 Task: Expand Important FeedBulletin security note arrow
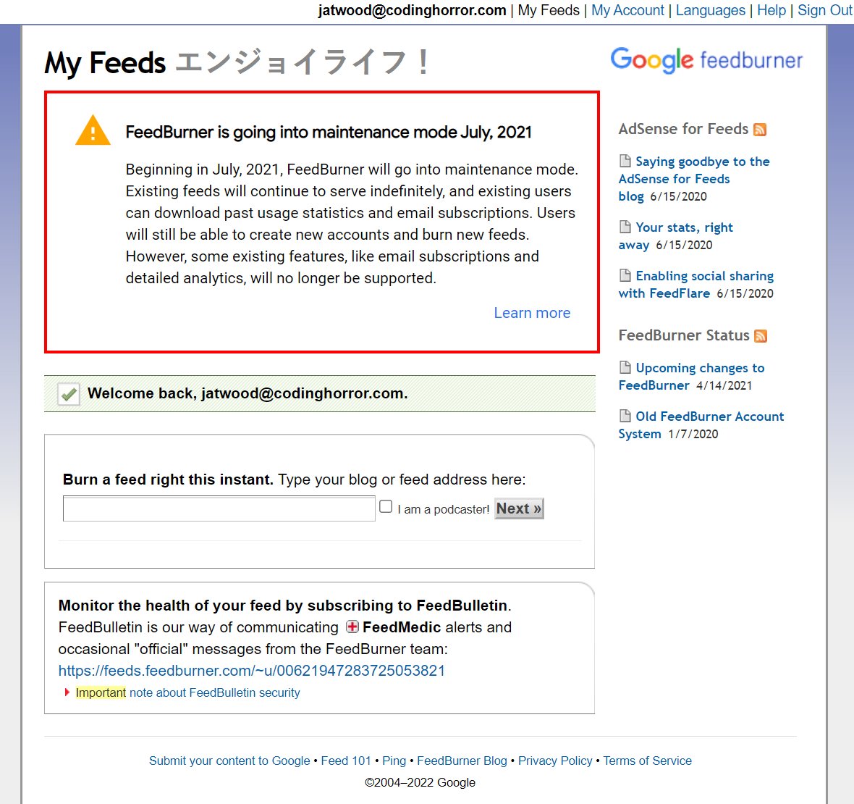pyautogui.click(x=67, y=692)
